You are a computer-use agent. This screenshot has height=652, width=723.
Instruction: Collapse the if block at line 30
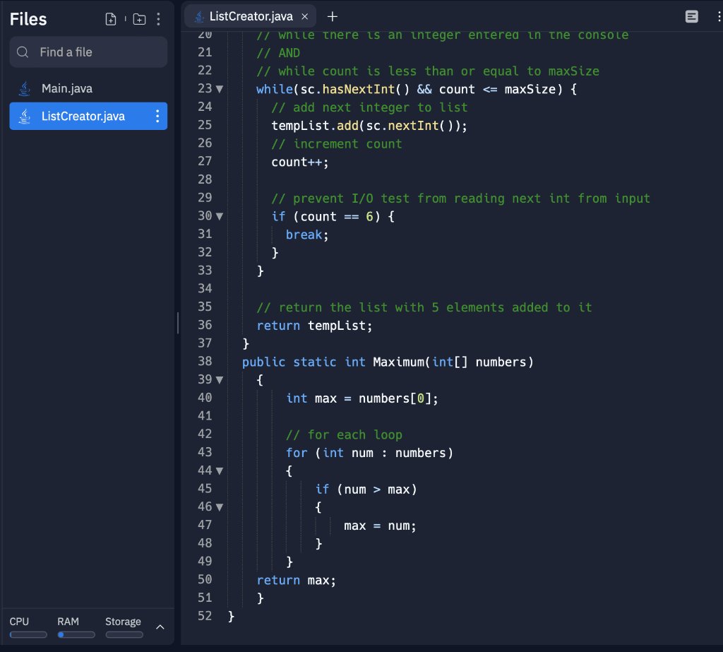pos(220,216)
